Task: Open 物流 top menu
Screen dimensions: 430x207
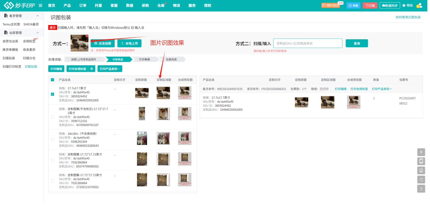Action: [x=176, y=5]
